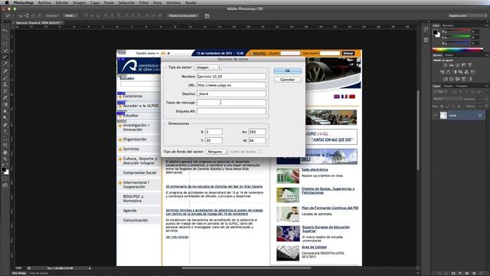Open the Tipo de fondo del sector dropdown
490x276 pixels.
coord(217,152)
